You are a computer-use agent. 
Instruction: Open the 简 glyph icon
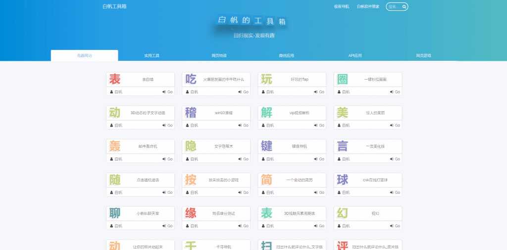(266, 180)
